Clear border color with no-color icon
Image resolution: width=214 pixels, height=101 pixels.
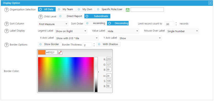click(60, 52)
